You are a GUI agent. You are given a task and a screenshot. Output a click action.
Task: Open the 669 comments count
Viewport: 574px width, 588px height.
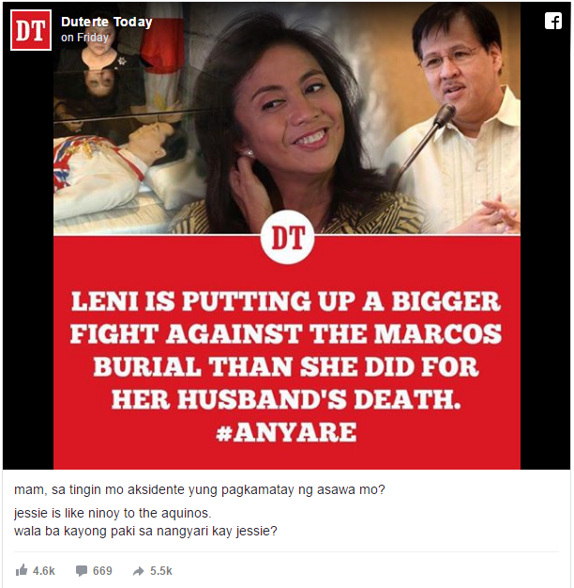(102, 571)
